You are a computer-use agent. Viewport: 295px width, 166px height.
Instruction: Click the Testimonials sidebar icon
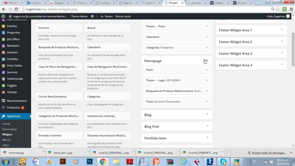coord(3,79)
